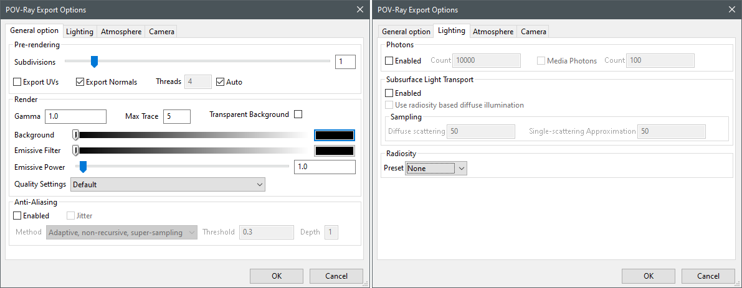Open the Emissive Filter color swatch
The height and width of the screenshot is (288, 742).
tap(335, 151)
